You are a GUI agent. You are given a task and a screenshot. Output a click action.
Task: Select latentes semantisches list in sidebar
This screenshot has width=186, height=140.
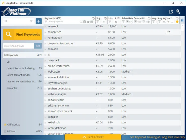[x=23, y=81]
